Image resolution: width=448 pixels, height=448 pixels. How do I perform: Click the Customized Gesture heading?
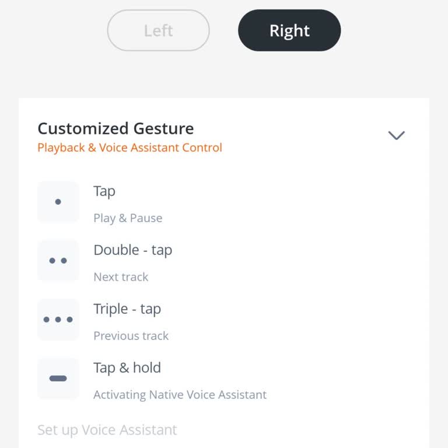(x=116, y=128)
